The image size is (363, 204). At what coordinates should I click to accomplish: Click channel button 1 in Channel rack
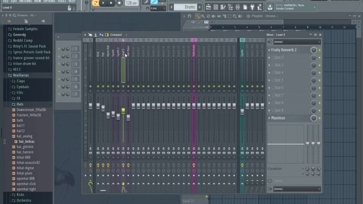[x=75, y=49]
